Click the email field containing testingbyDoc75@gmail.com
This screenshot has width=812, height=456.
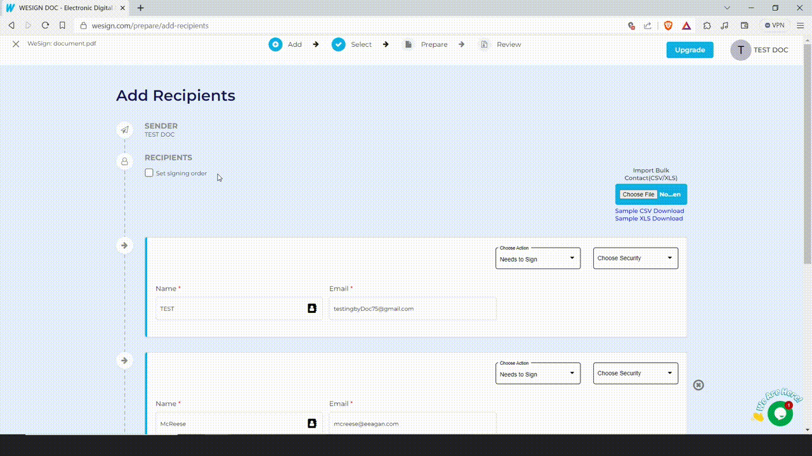(x=412, y=308)
